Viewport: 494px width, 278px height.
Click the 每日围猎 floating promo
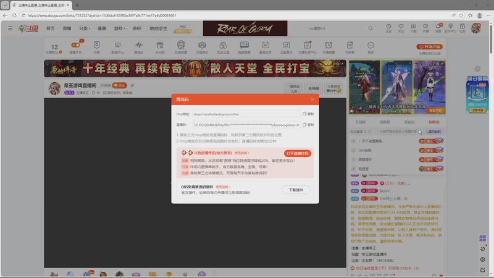tap(477, 95)
